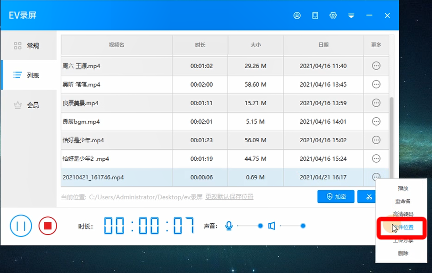Open more options for 良辰bgm.mp4

point(376,121)
